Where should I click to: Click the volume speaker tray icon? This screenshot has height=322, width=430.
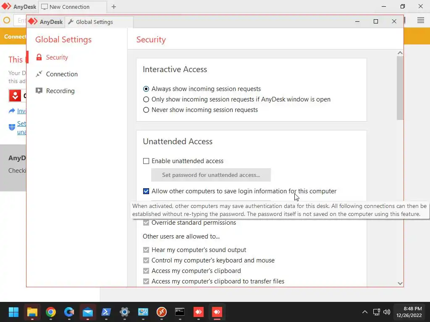[387, 312]
